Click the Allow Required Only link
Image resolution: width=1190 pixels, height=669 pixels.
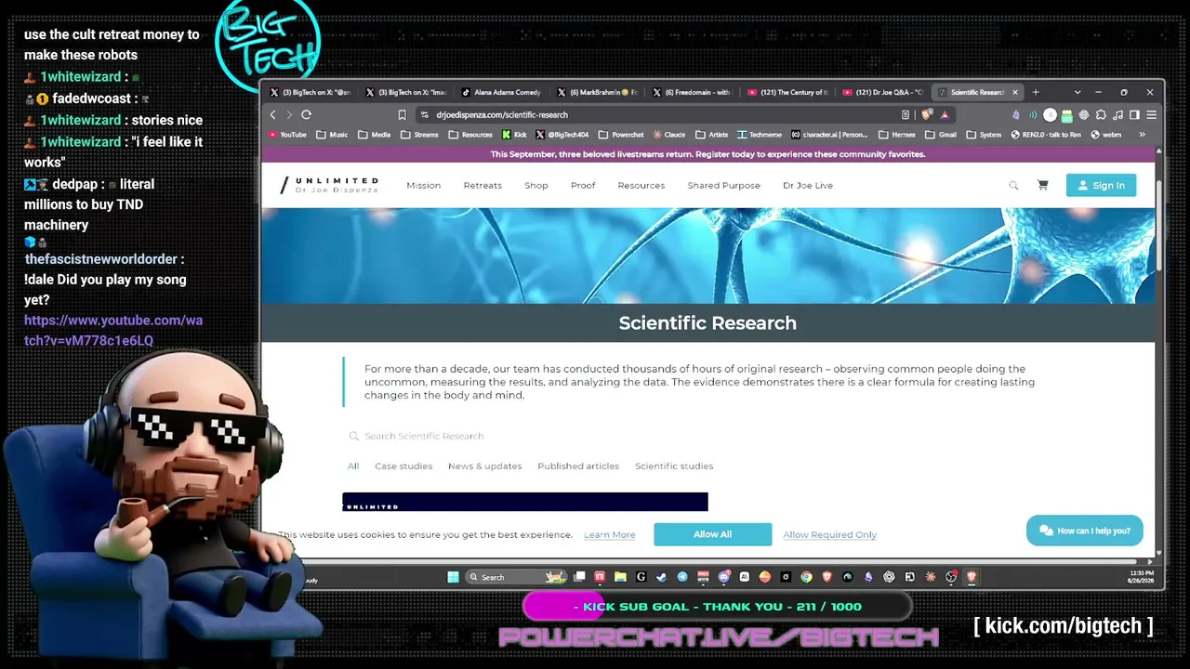[829, 535]
